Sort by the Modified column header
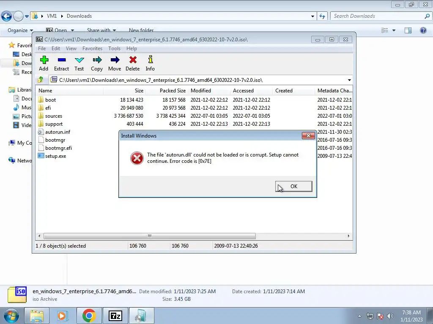433x324 pixels. point(209,91)
